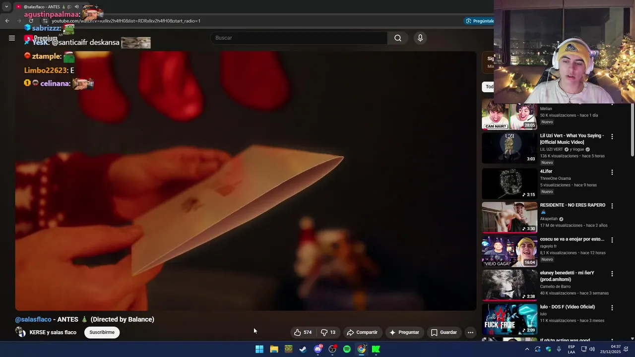Go back with the browser back arrow
The width and height of the screenshot is (635, 357).
(7, 21)
